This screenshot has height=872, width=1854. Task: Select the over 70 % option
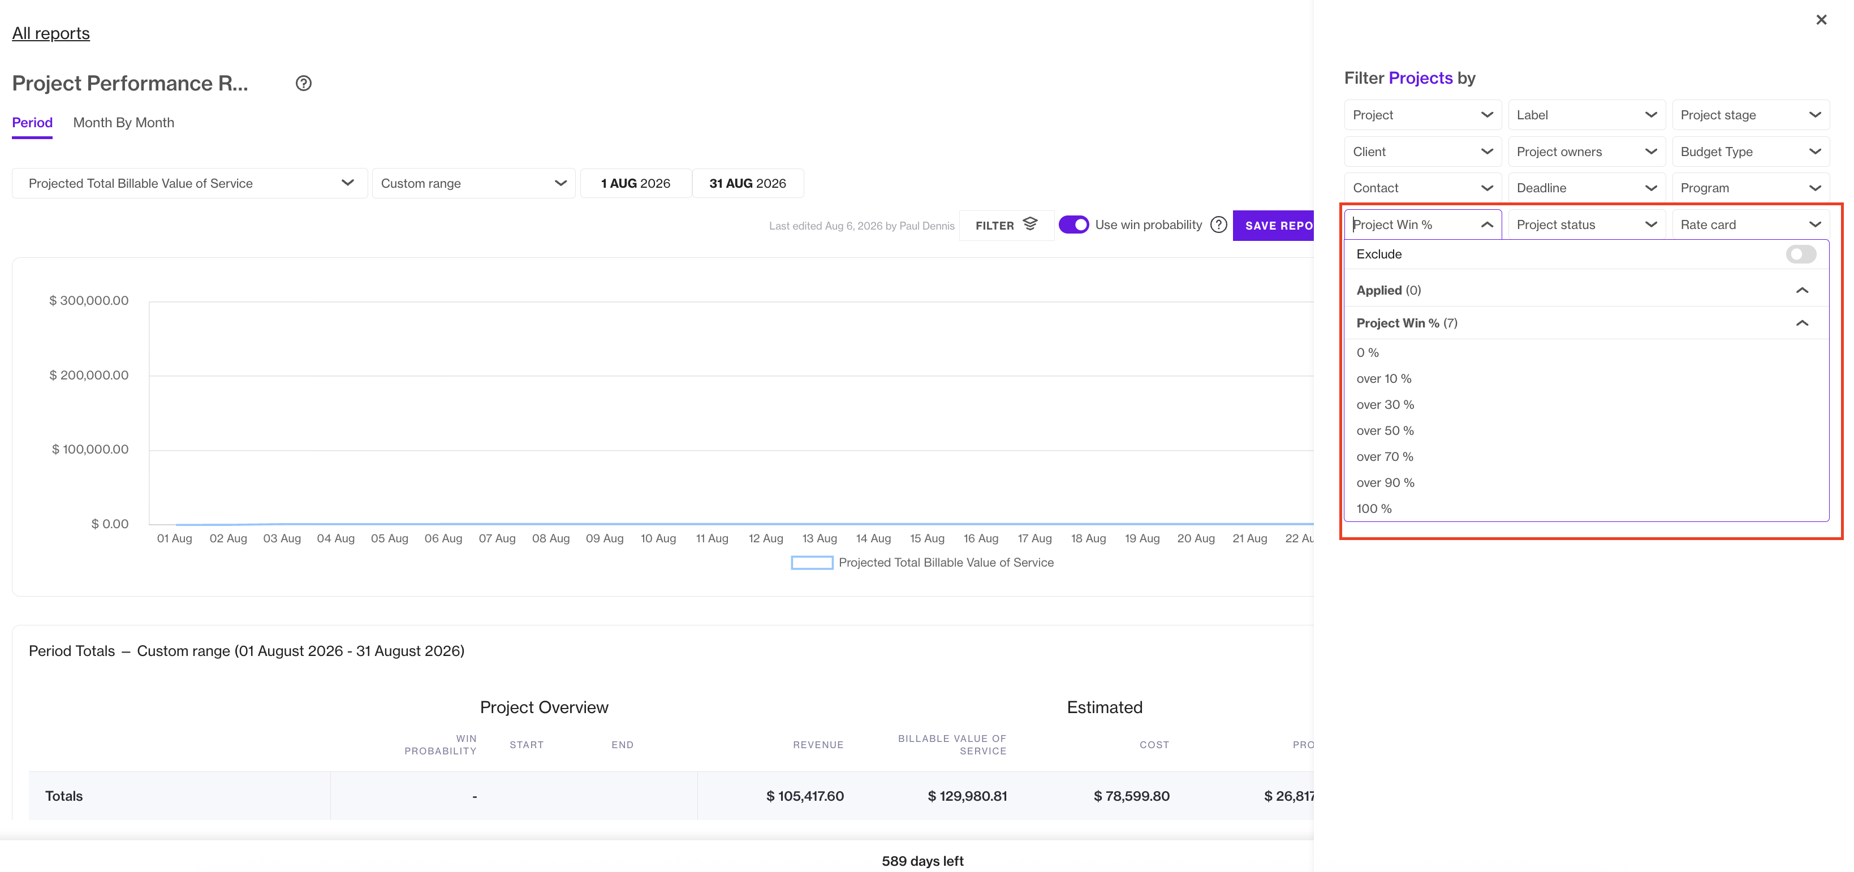(1586, 456)
